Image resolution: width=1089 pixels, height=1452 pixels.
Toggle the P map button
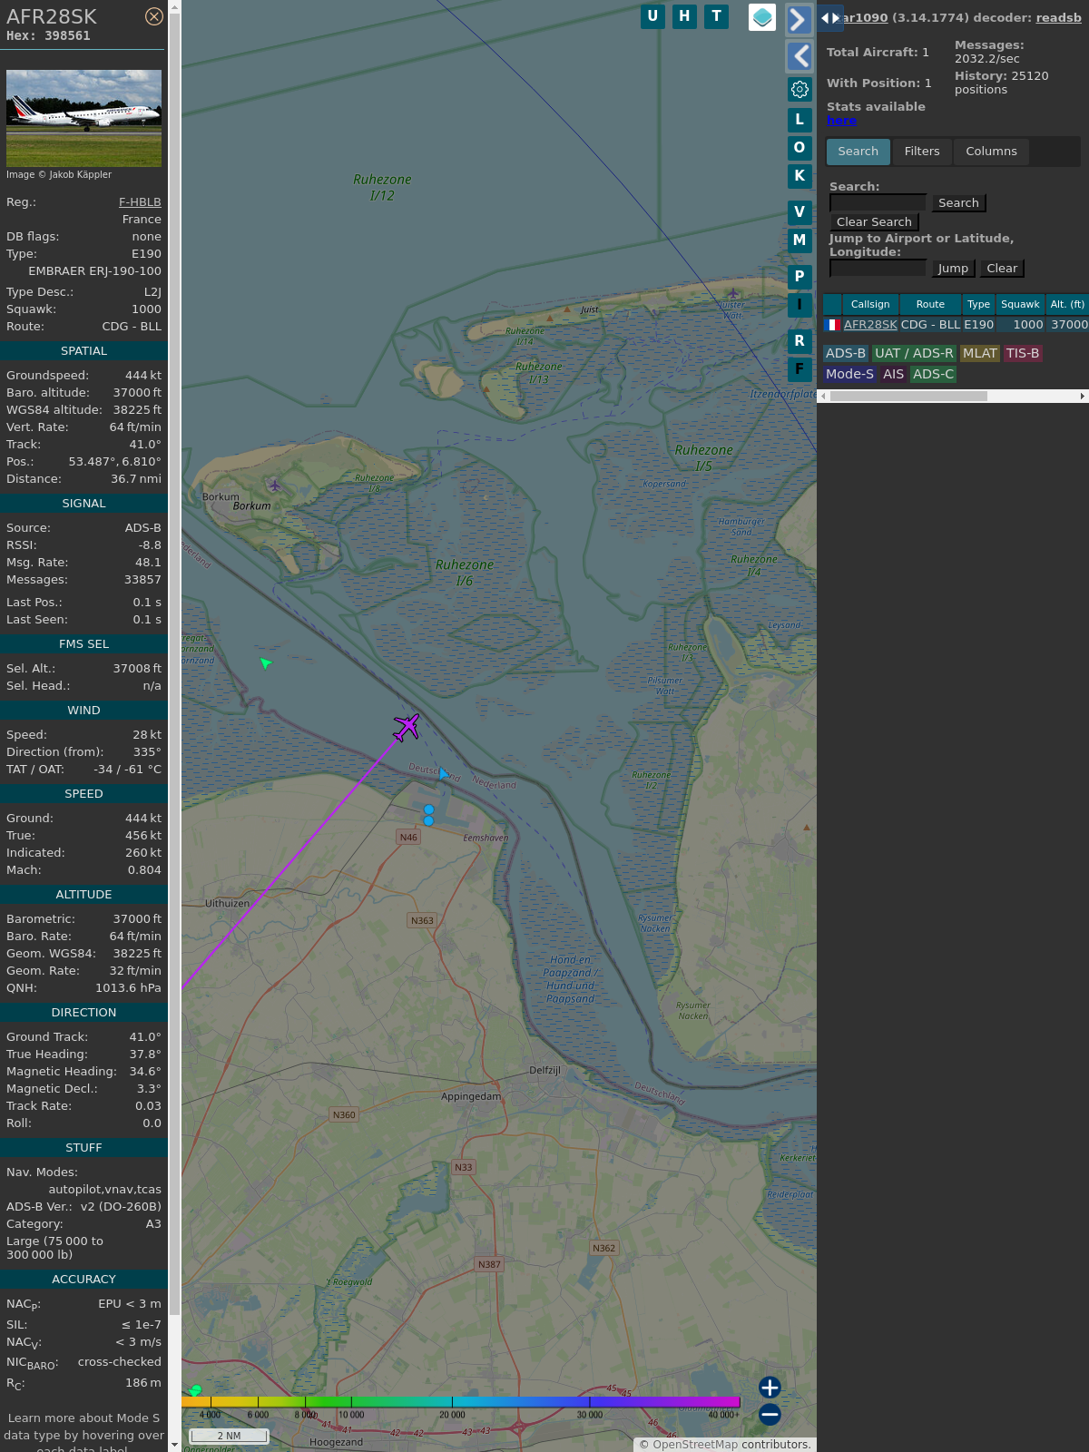pos(800,277)
